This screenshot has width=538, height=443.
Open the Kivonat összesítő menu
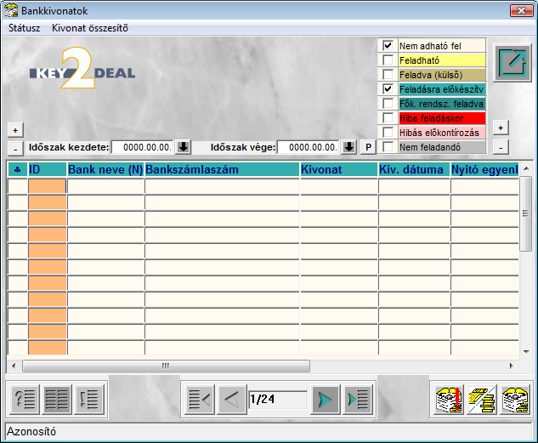click(90, 28)
